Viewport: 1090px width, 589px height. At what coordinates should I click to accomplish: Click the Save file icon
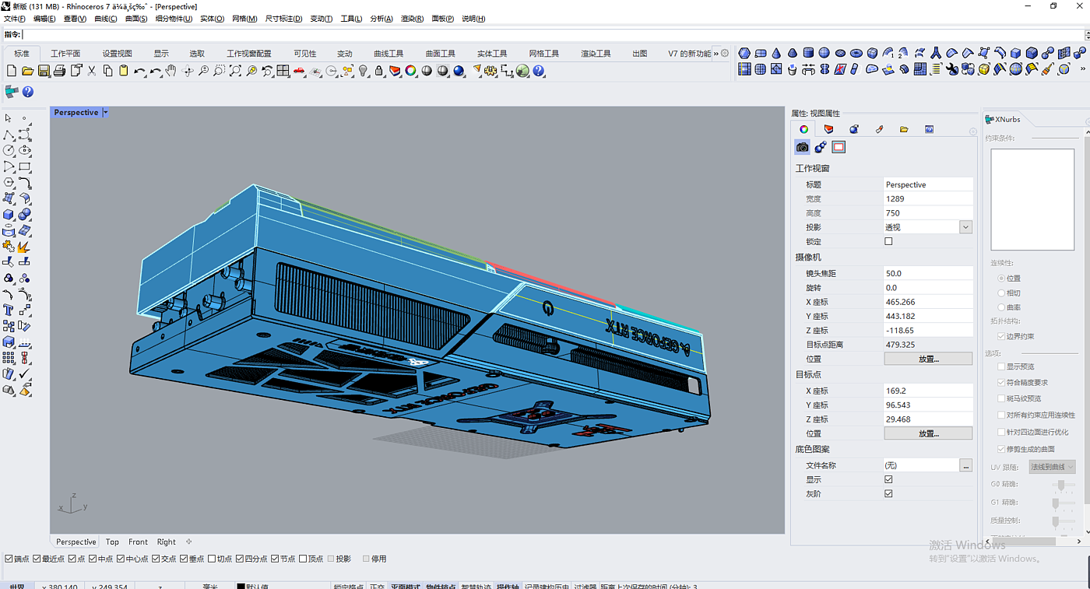(x=44, y=71)
